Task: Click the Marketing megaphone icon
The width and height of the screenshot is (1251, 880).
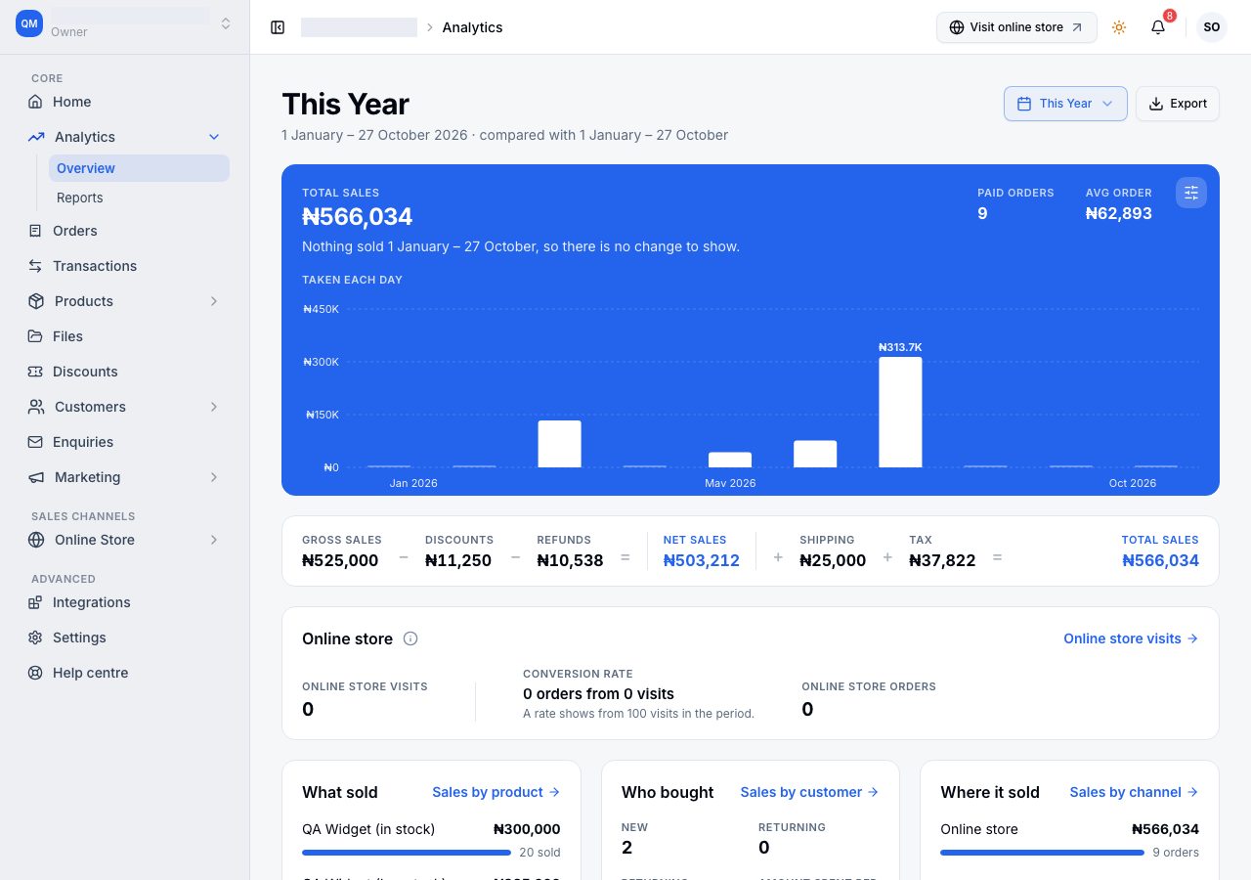Action: [x=36, y=477]
